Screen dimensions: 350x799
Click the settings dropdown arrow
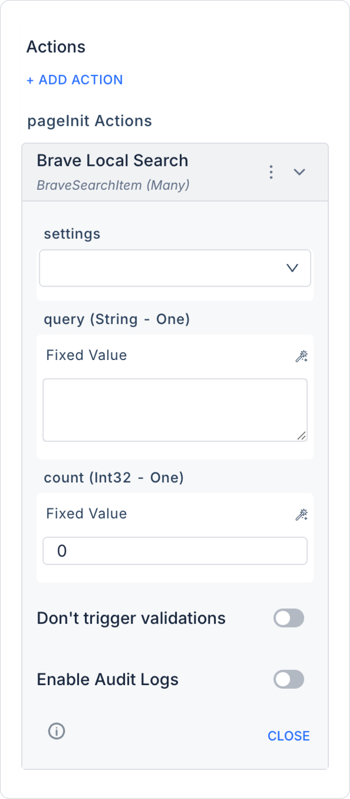[x=292, y=268]
